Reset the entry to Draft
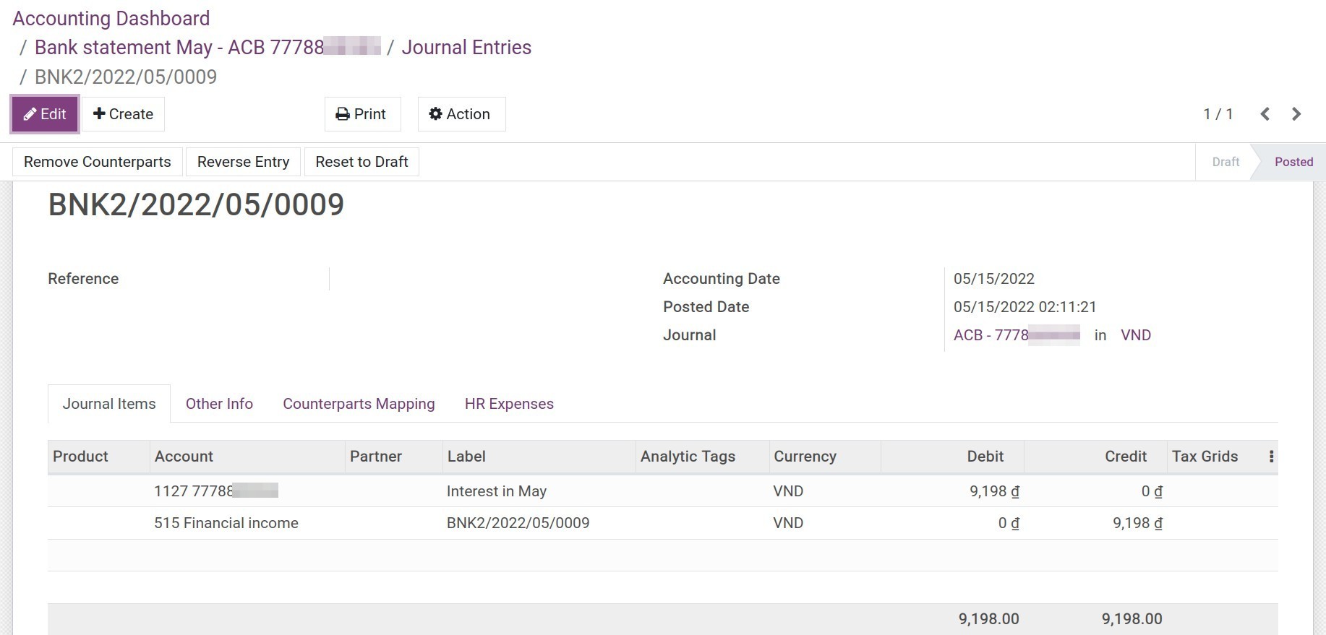Image resolution: width=1326 pixels, height=635 pixels. [x=362, y=162]
